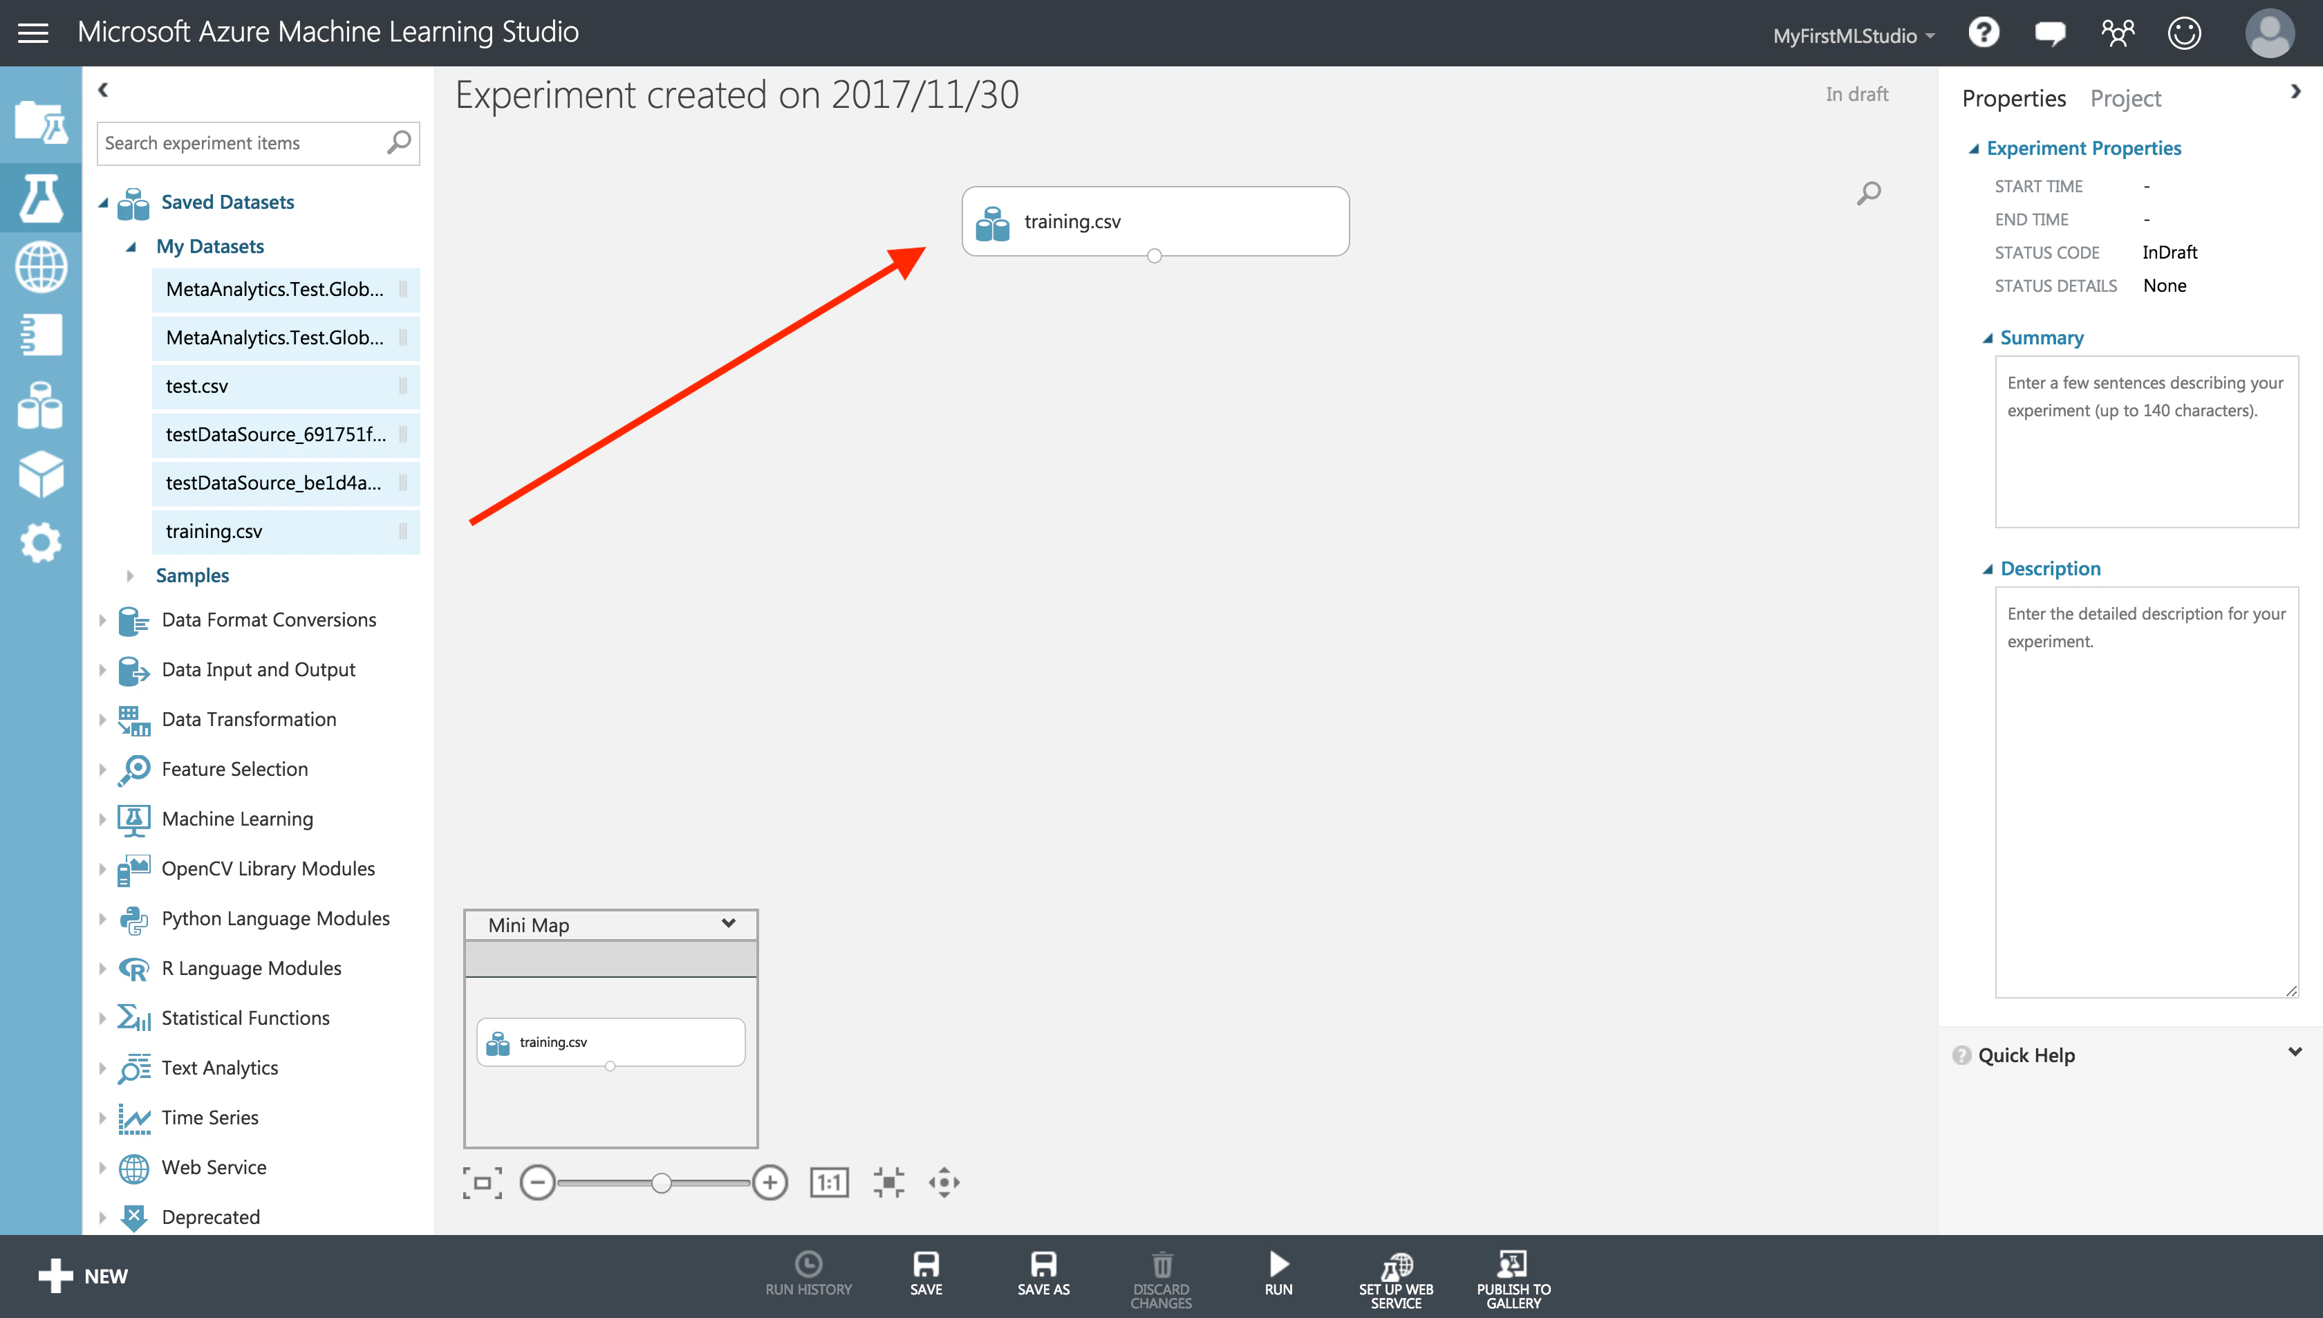
Task: Collapse the Experiment Properties section
Action: pos(1974,149)
